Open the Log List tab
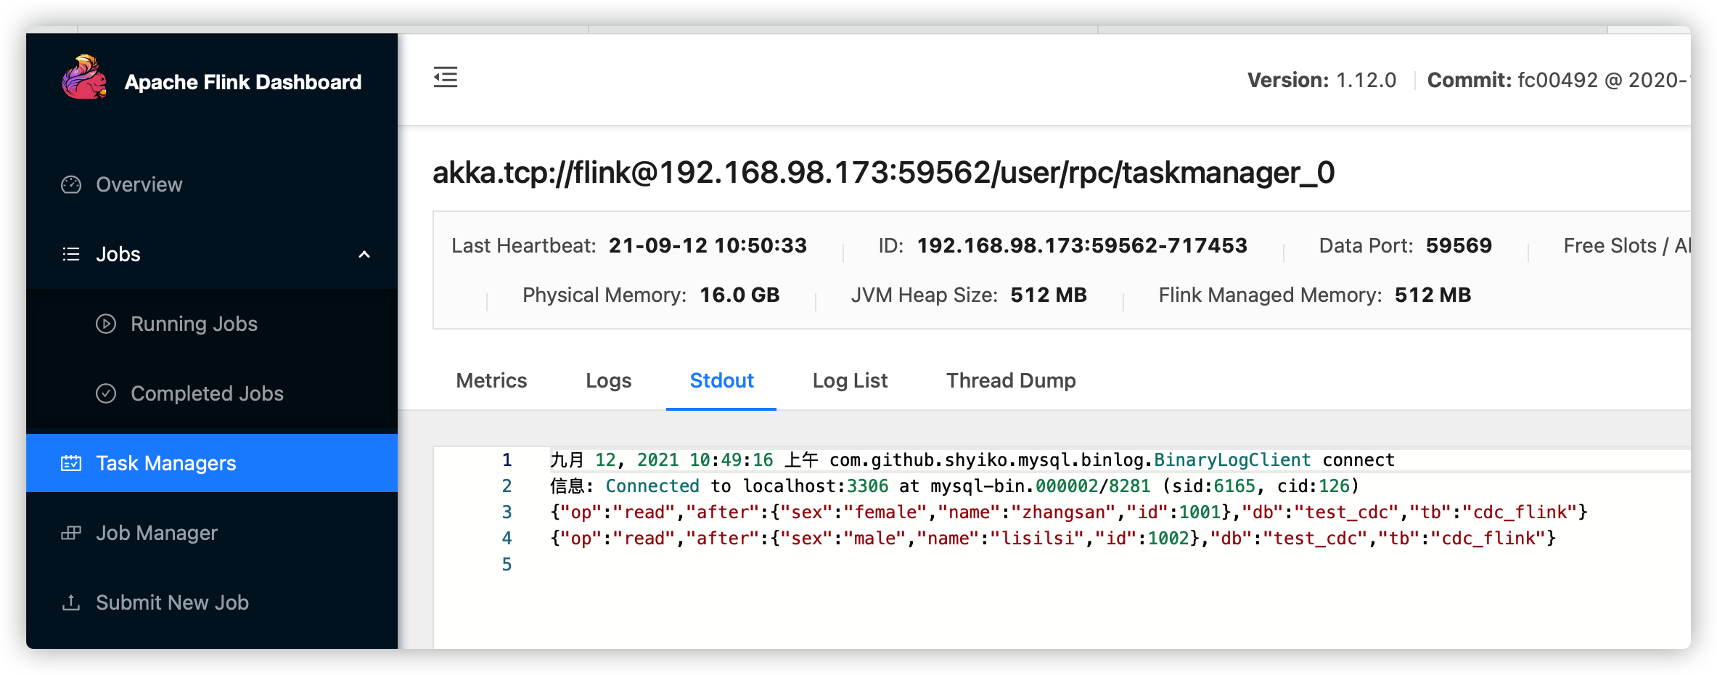Image resolution: width=1717 pixels, height=675 pixels. [x=850, y=380]
